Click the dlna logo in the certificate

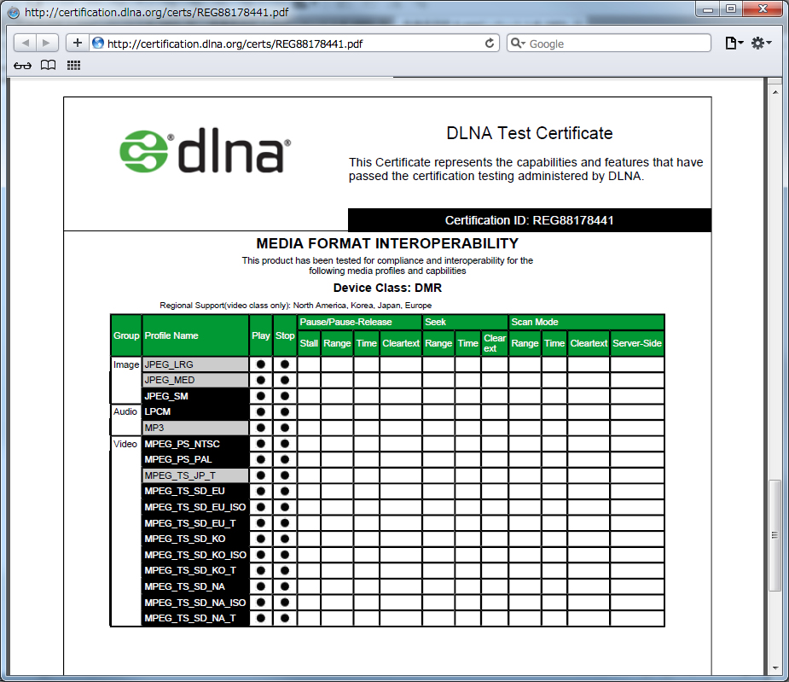(206, 150)
